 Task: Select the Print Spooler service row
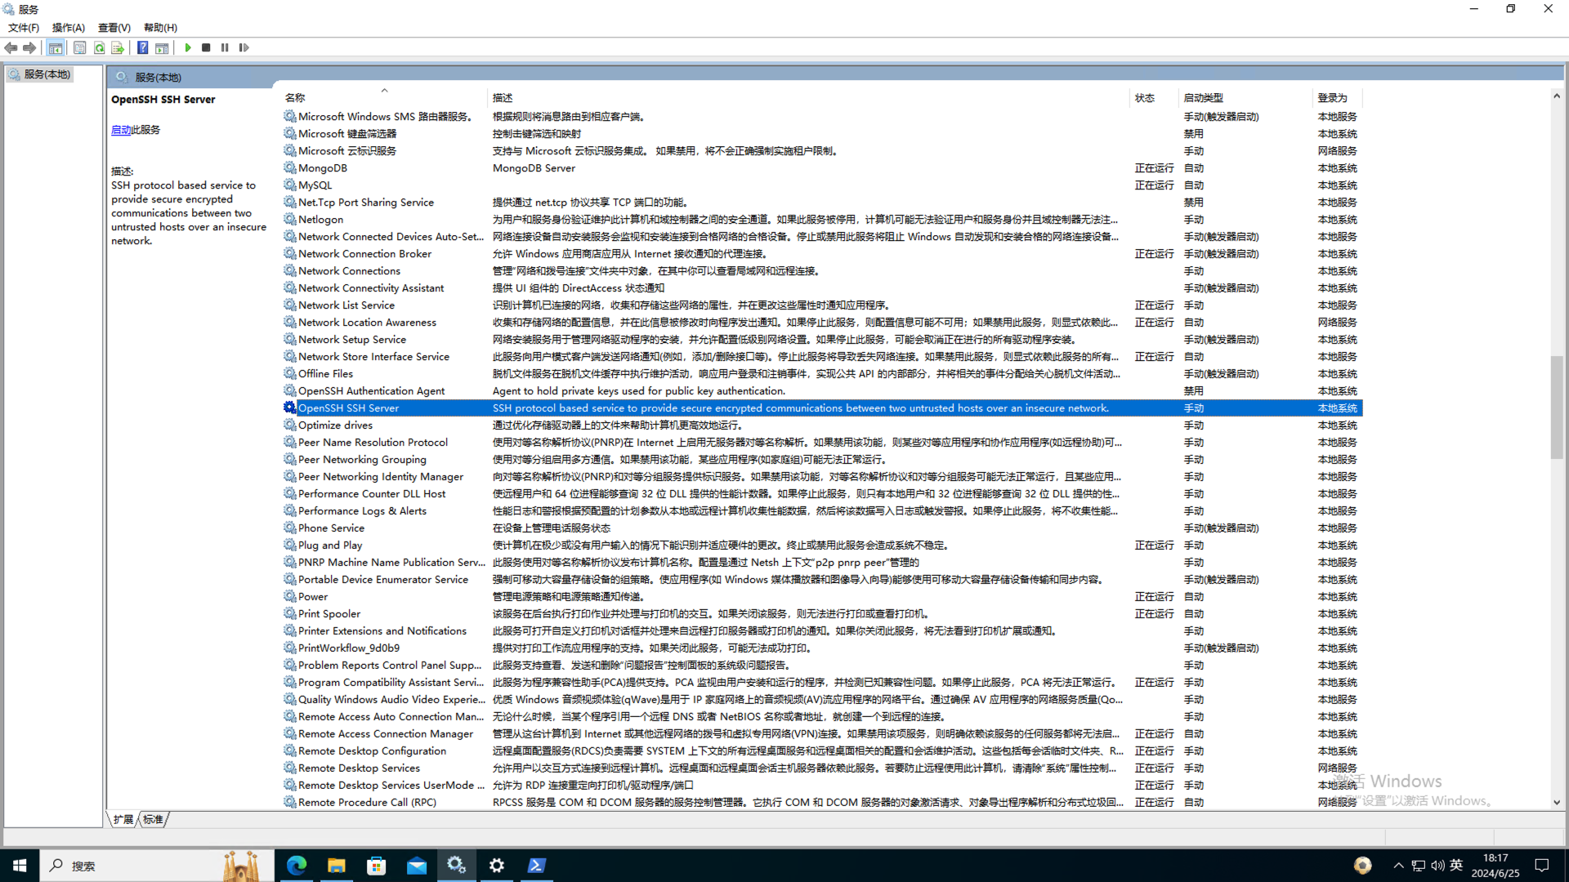(822, 614)
